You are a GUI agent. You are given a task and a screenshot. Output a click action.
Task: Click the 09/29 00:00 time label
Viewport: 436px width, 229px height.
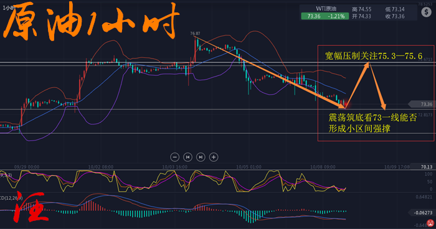tap(27, 167)
